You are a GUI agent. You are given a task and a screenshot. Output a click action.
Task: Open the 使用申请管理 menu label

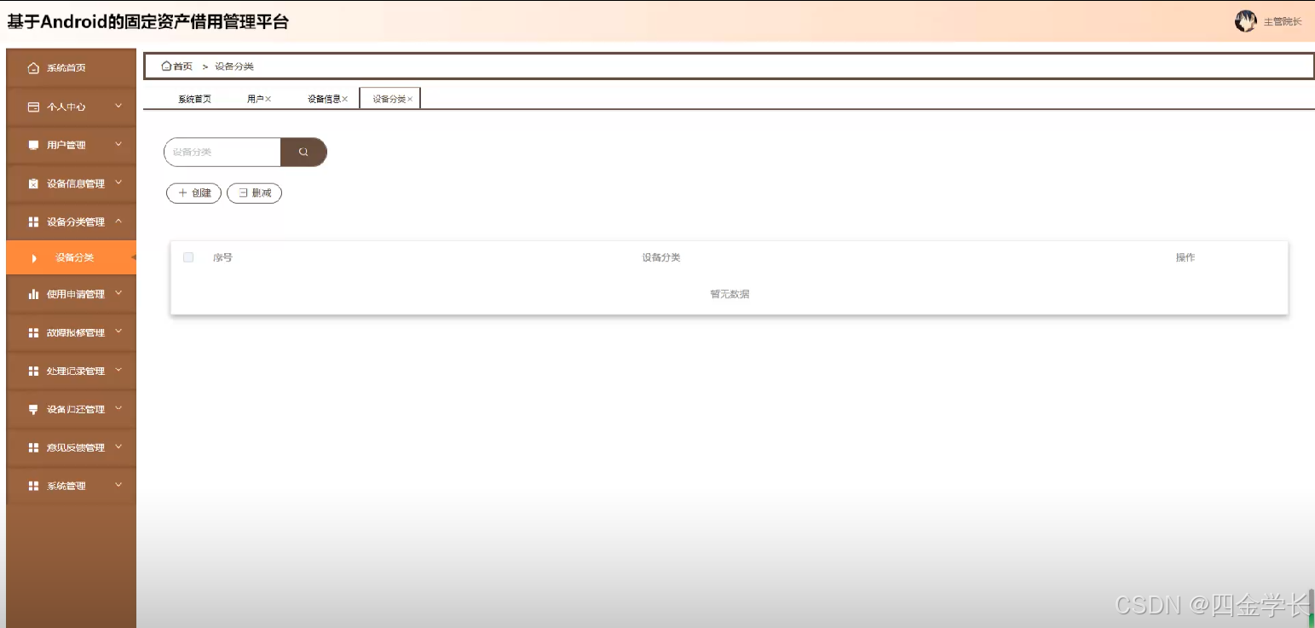[76, 294]
